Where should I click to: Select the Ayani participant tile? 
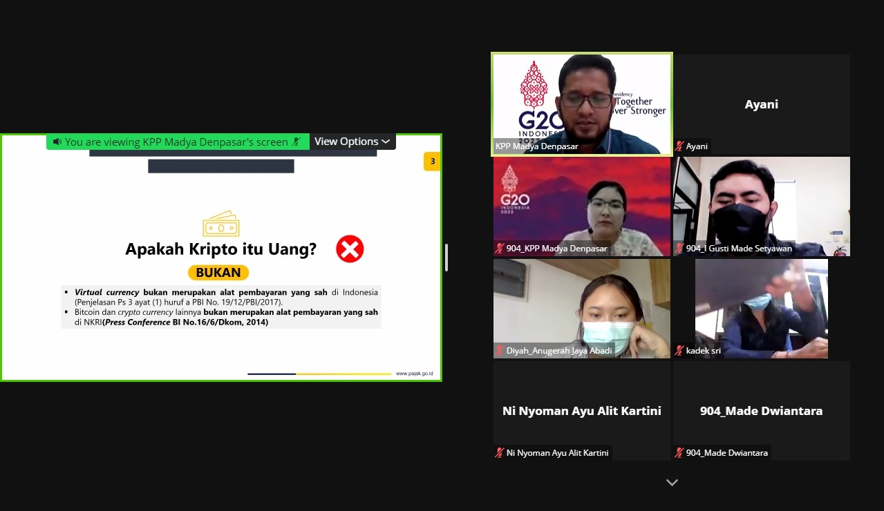tap(761, 104)
